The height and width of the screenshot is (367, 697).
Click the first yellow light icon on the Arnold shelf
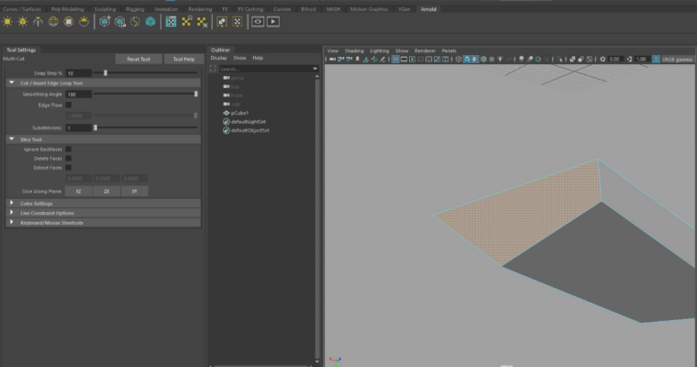click(x=8, y=21)
